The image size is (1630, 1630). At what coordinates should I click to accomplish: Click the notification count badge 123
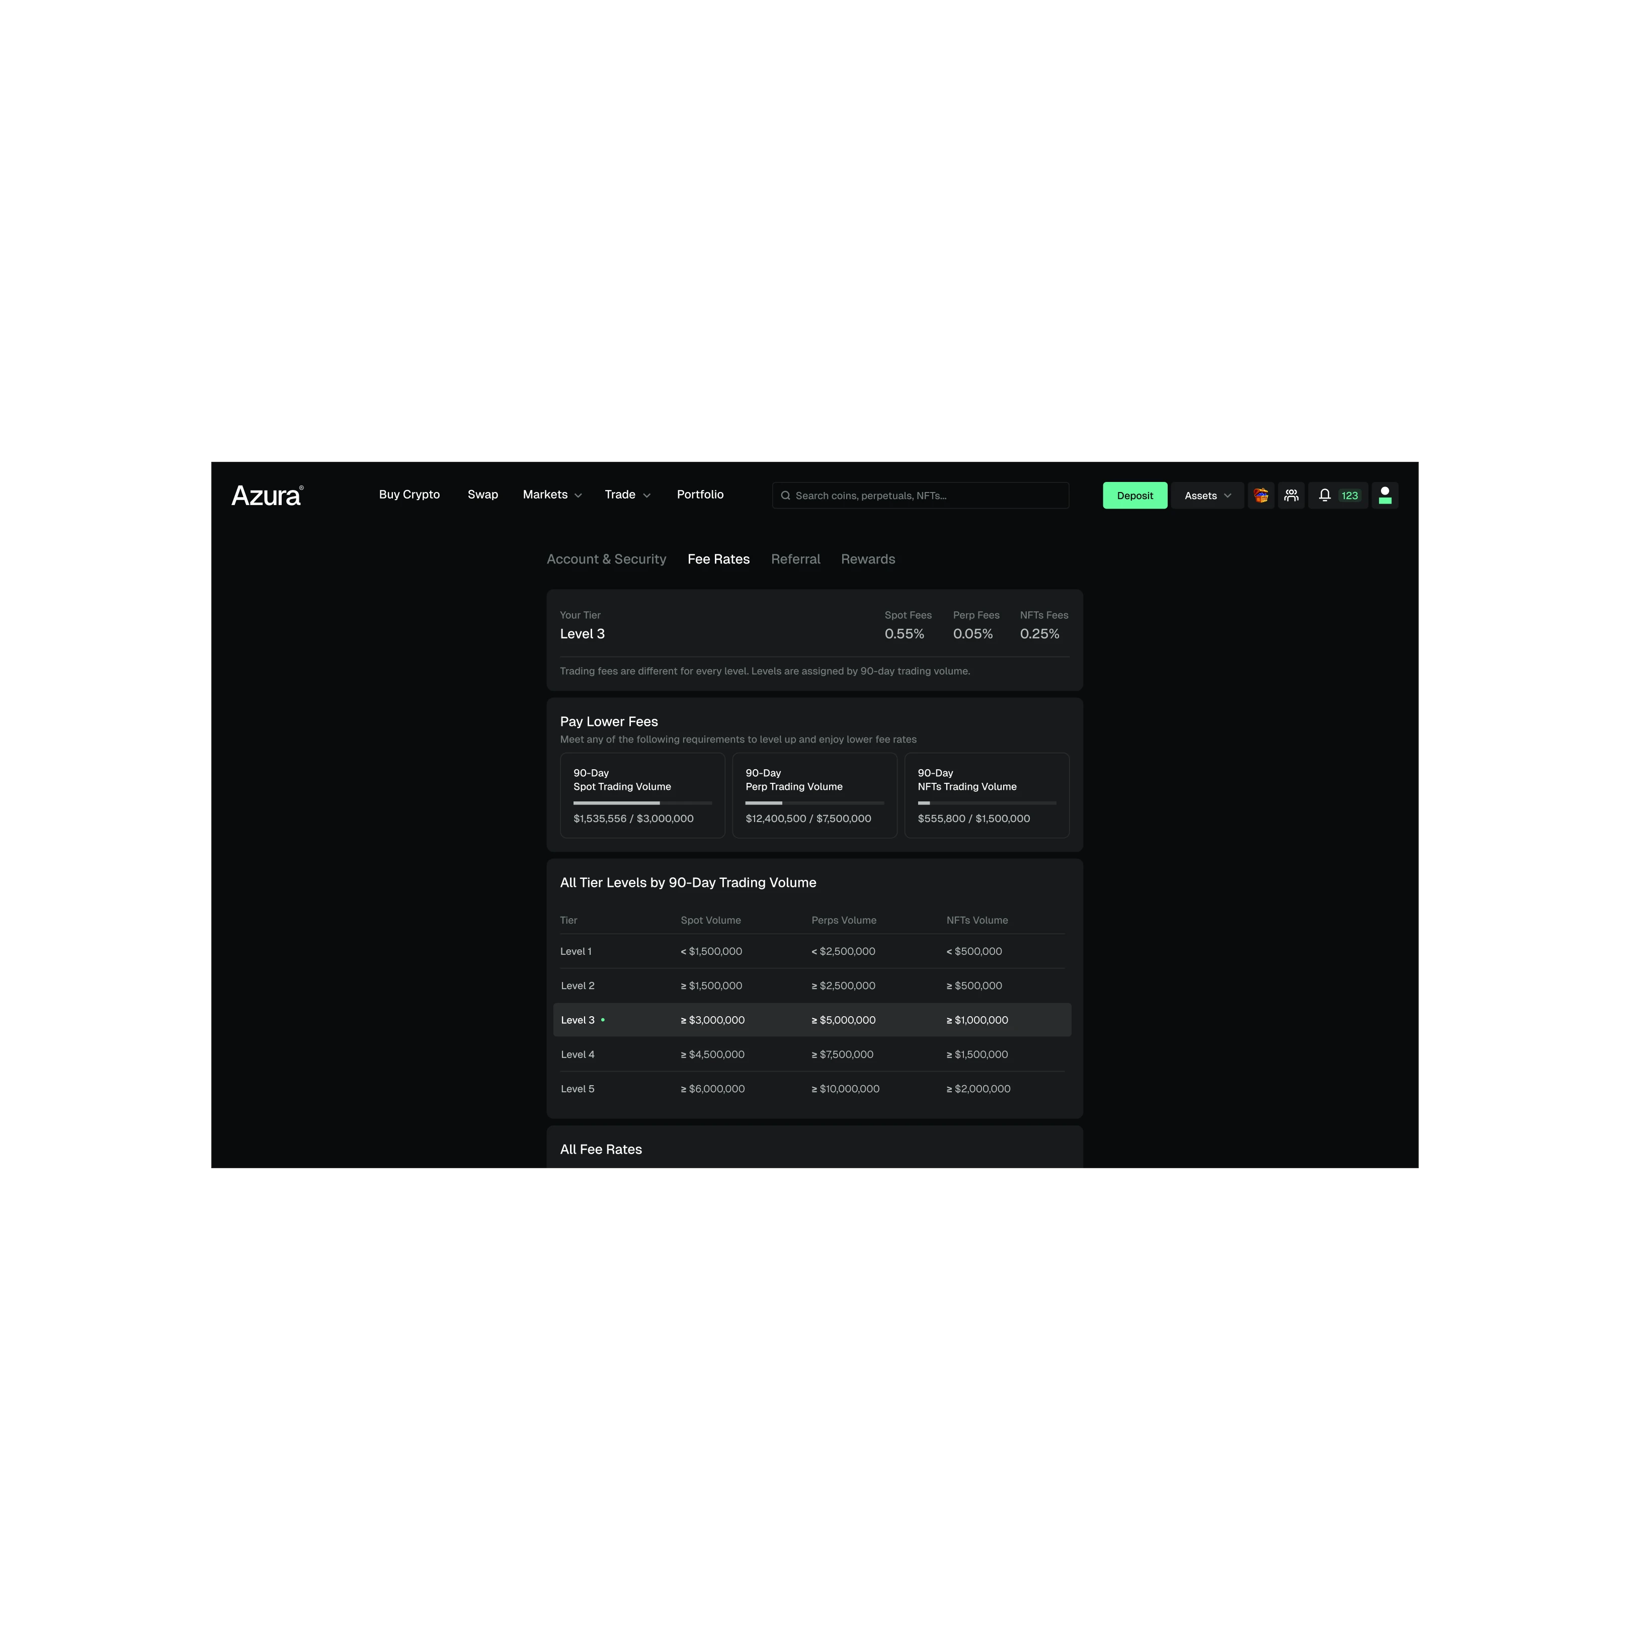coord(1349,496)
